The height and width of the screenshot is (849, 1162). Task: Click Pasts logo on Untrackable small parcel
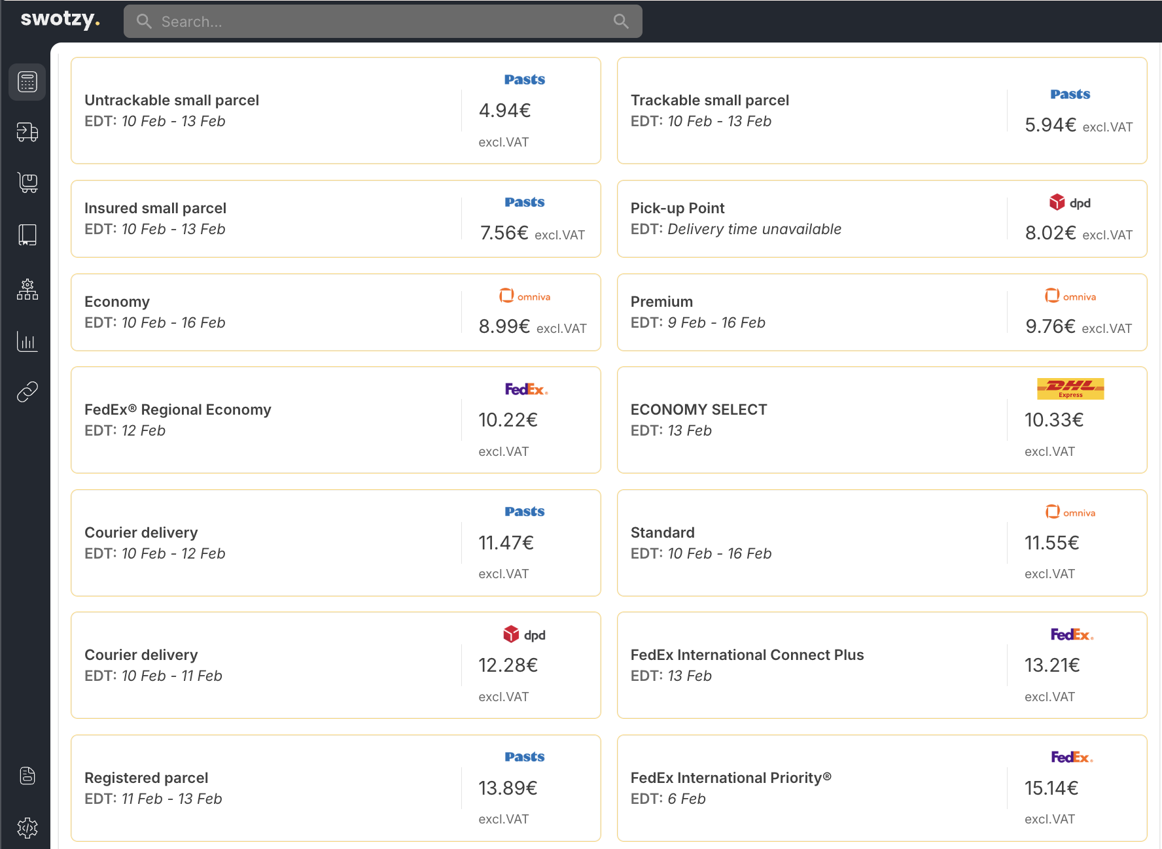coord(525,80)
